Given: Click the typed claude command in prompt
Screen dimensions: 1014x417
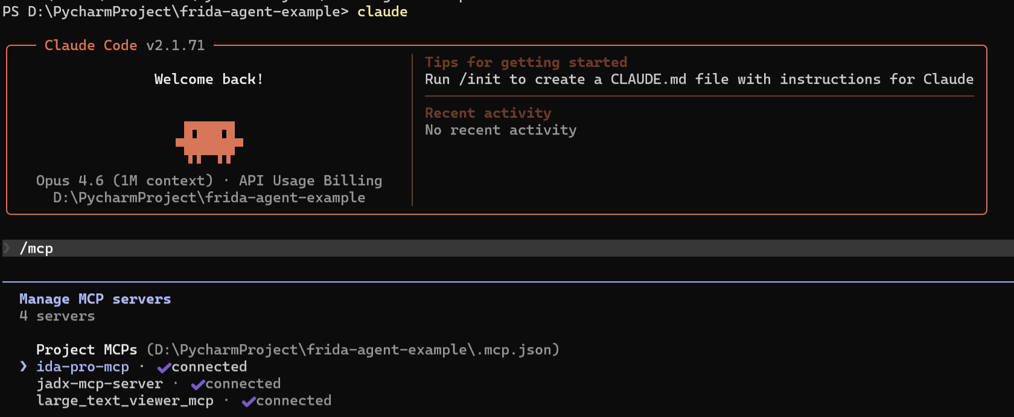Looking at the screenshot, I should [382, 11].
